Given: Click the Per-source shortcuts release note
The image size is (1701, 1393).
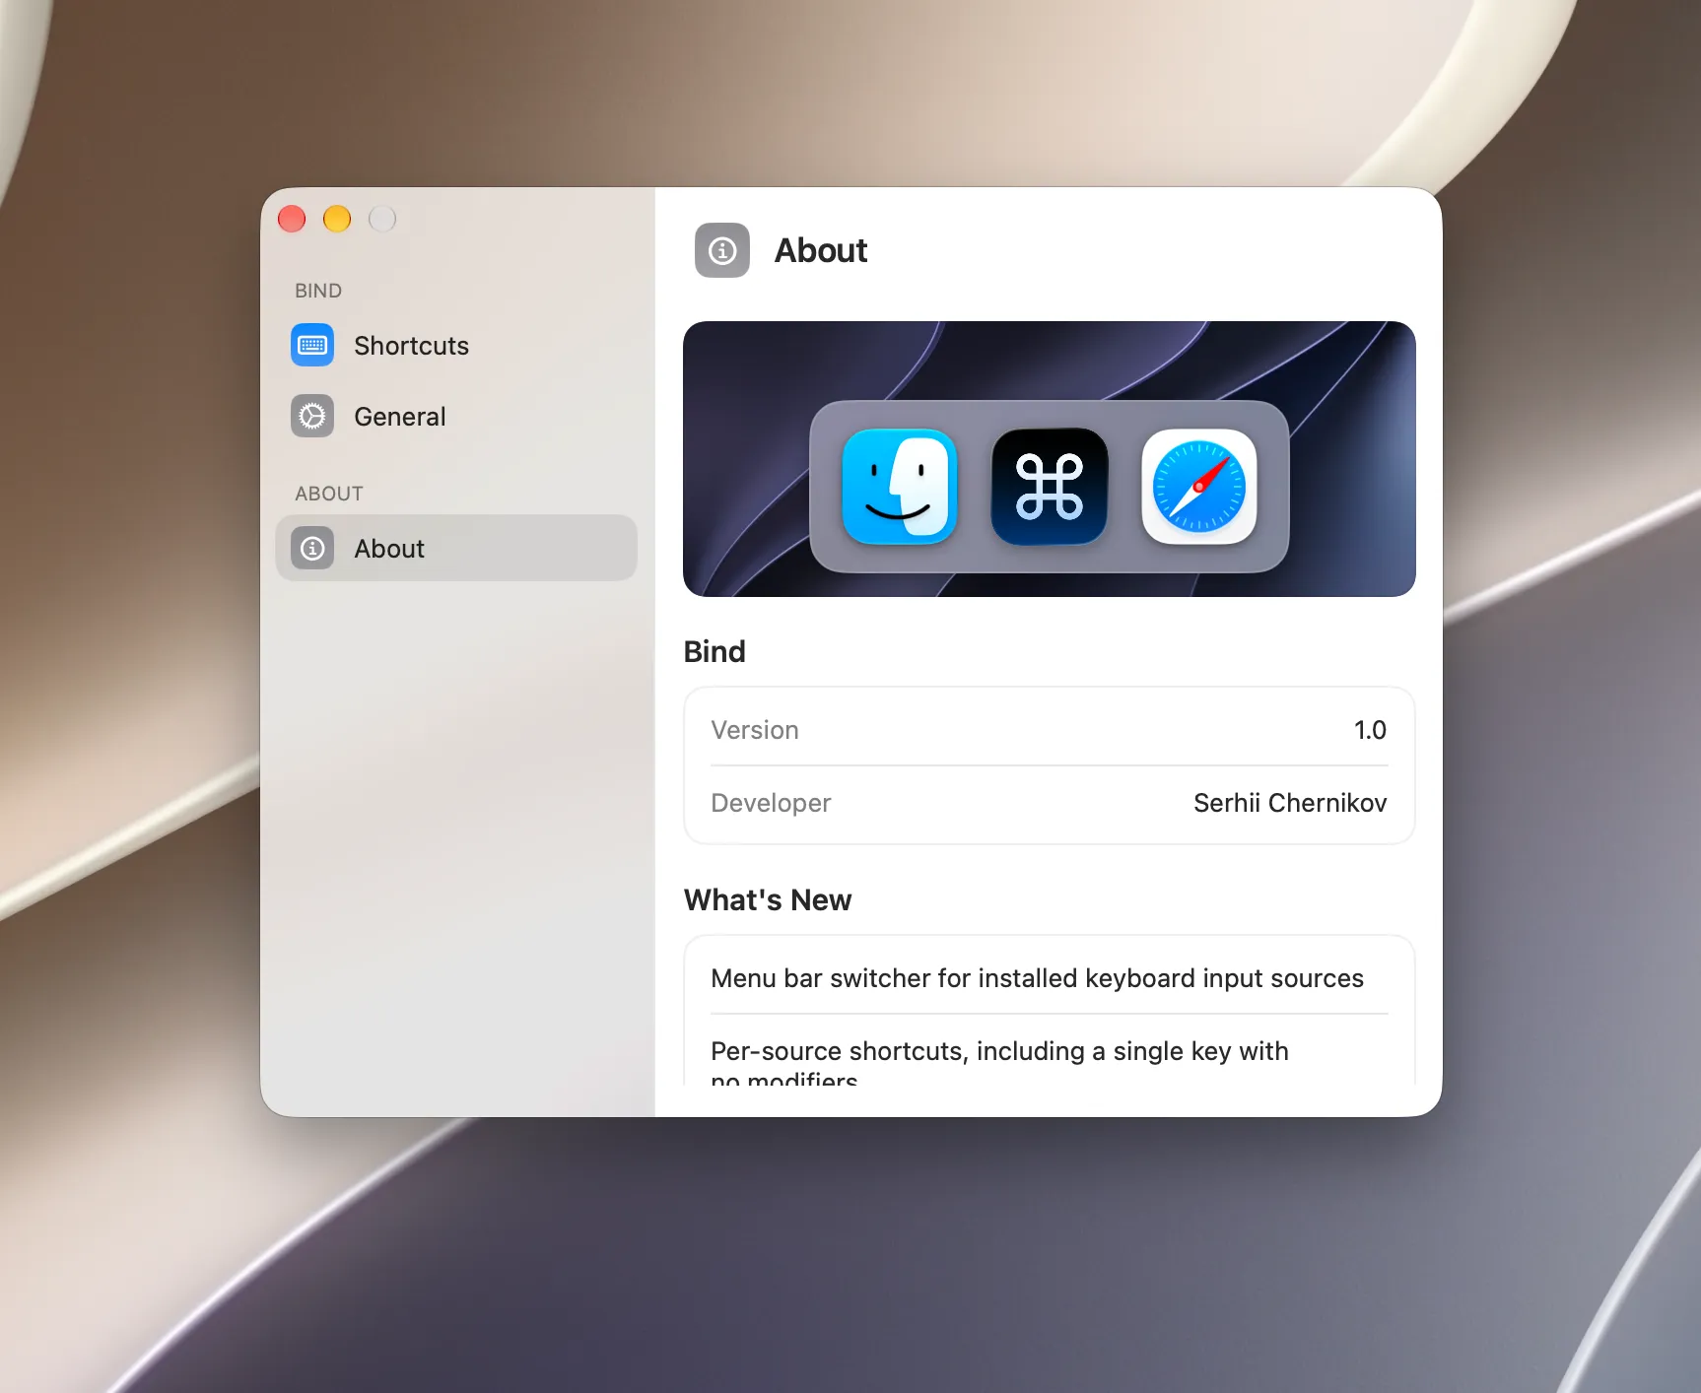Looking at the screenshot, I should (999, 1063).
